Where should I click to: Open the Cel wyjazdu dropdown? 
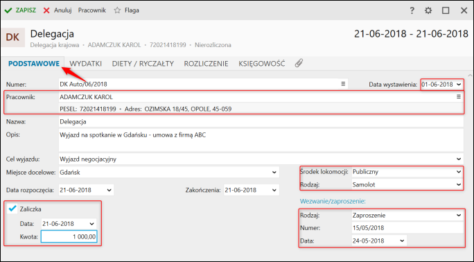point(459,159)
